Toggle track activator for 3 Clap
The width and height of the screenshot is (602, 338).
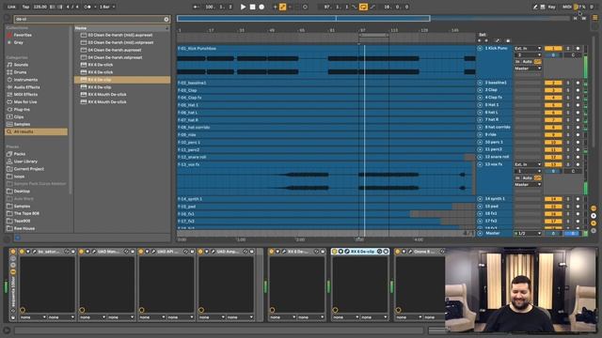553,90
